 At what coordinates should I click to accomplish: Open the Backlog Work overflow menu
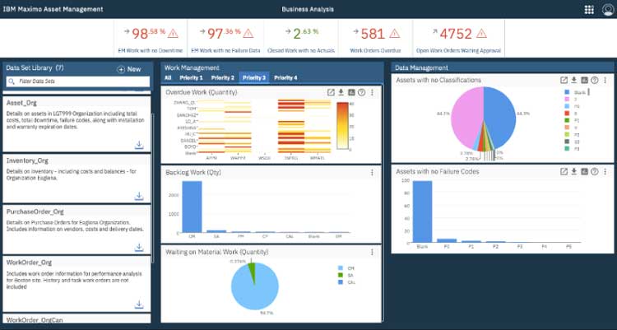click(x=373, y=172)
